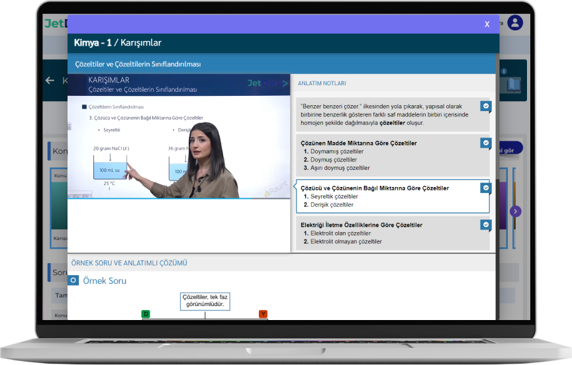
Task: Click the lesson video frame
Action: point(179,136)
